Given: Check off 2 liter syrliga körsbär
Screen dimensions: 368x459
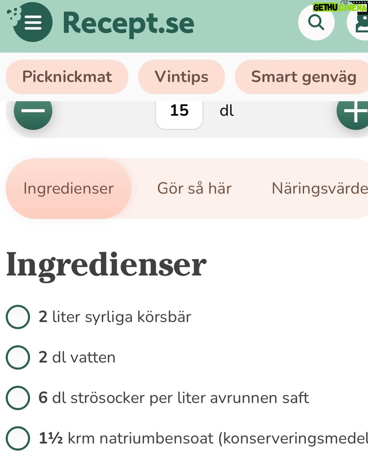Looking at the screenshot, I should (18, 317).
